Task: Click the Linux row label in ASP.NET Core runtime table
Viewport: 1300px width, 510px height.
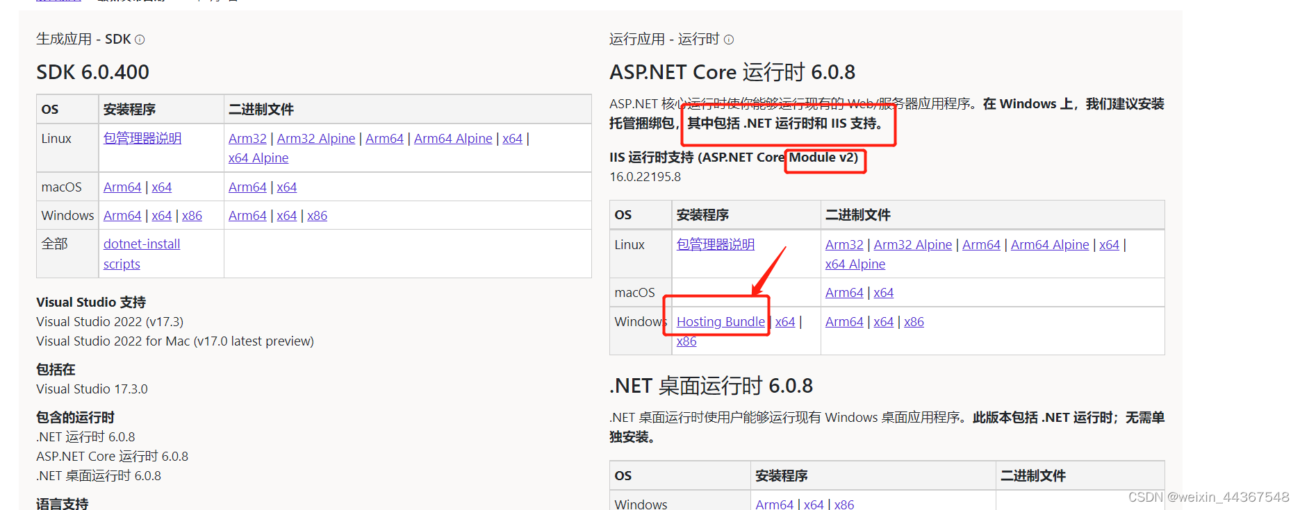Action: click(x=630, y=245)
